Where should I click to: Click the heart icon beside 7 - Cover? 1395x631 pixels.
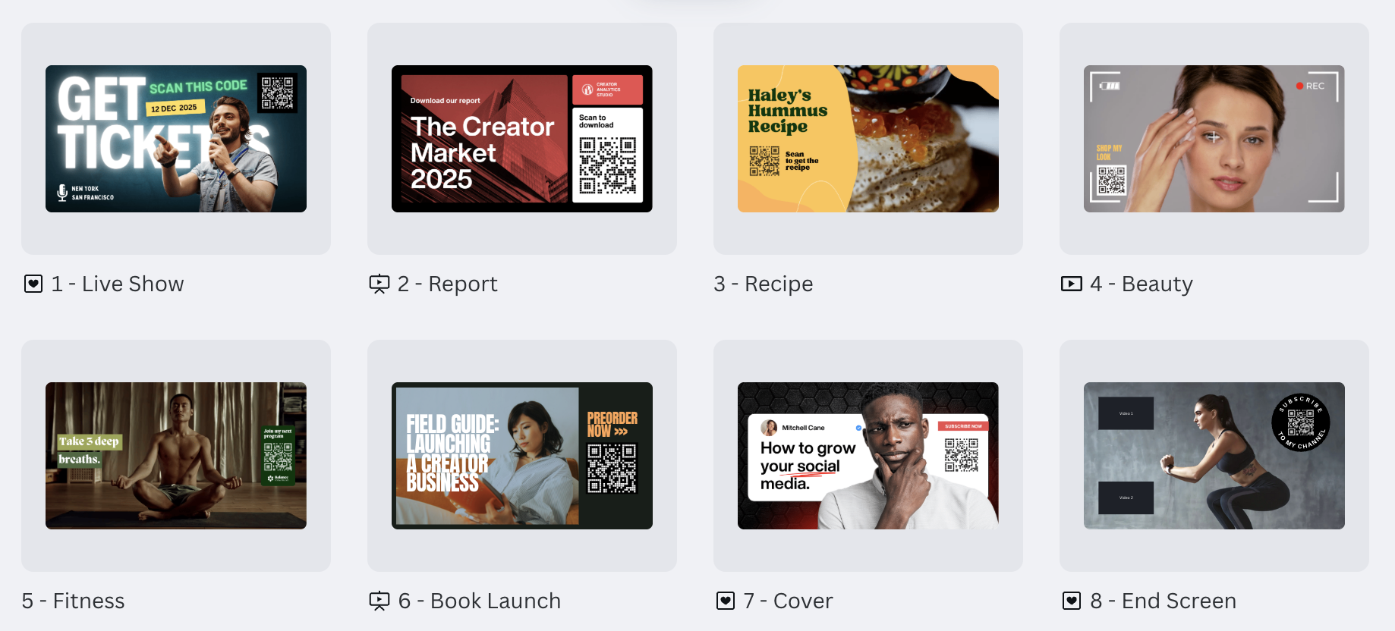point(726,601)
